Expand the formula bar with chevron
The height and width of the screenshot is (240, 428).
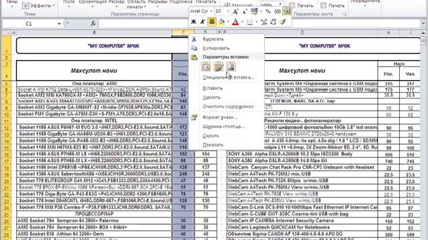tap(423, 24)
